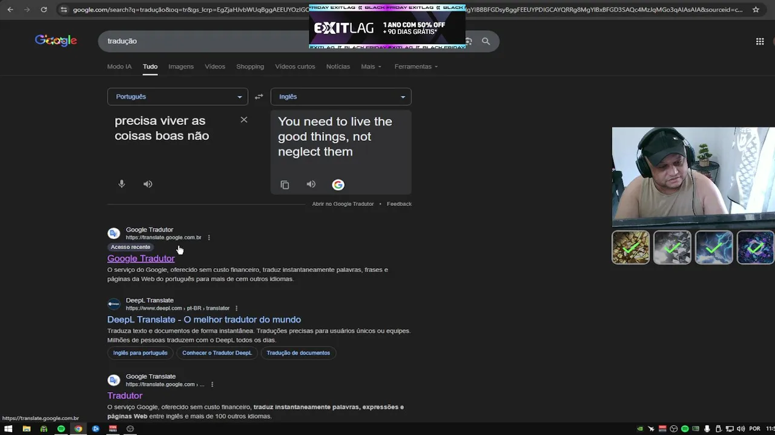Open site information icon in address bar
The image size is (775, 435).
pyautogui.click(x=64, y=10)
